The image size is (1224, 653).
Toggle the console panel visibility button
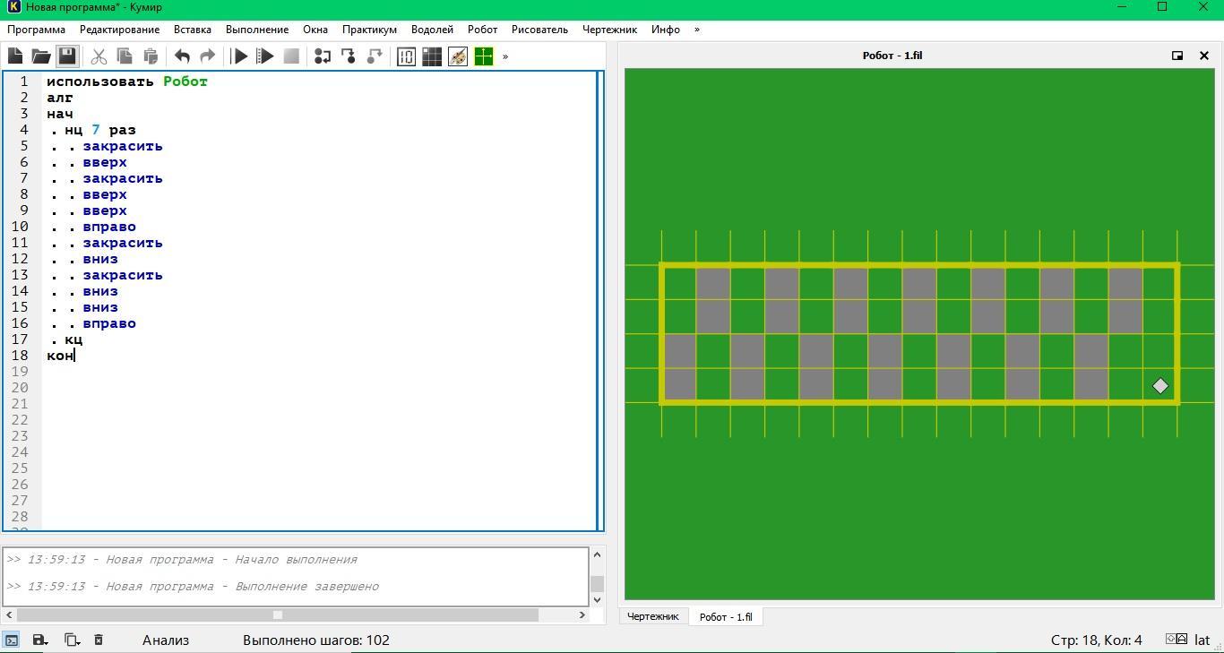pos(12,640)
